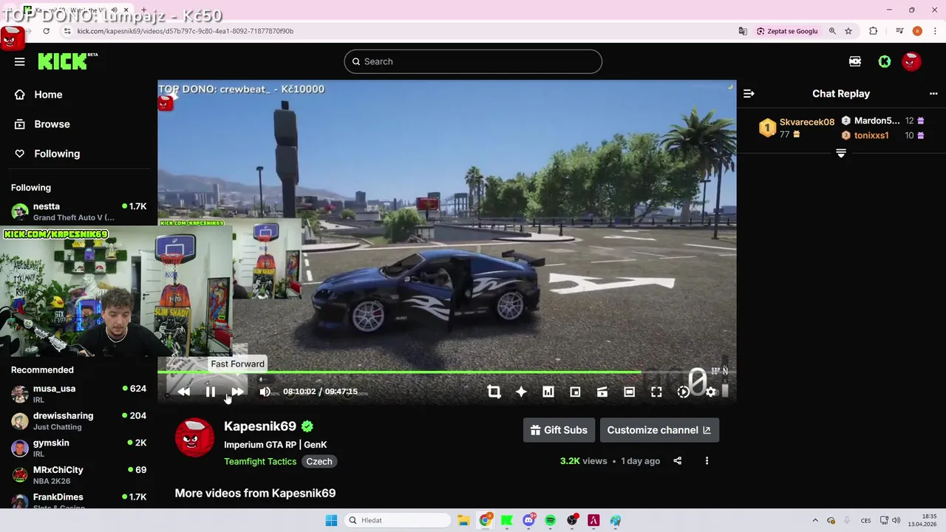Image resolution: width=946 pixels, height=532 pixels.
Task: Open the user avatar menu in header
Action: [x=911, y=62]
